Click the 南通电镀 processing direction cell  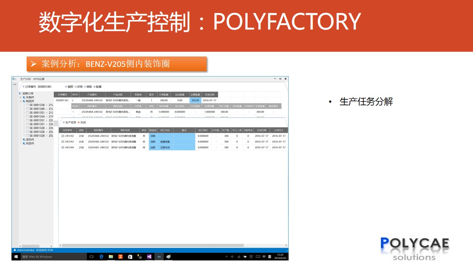pyautogui.click(x=165, y=141)
